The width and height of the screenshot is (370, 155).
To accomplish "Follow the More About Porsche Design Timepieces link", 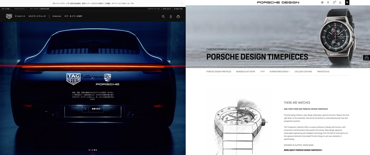I will click(x=303, y=150).
